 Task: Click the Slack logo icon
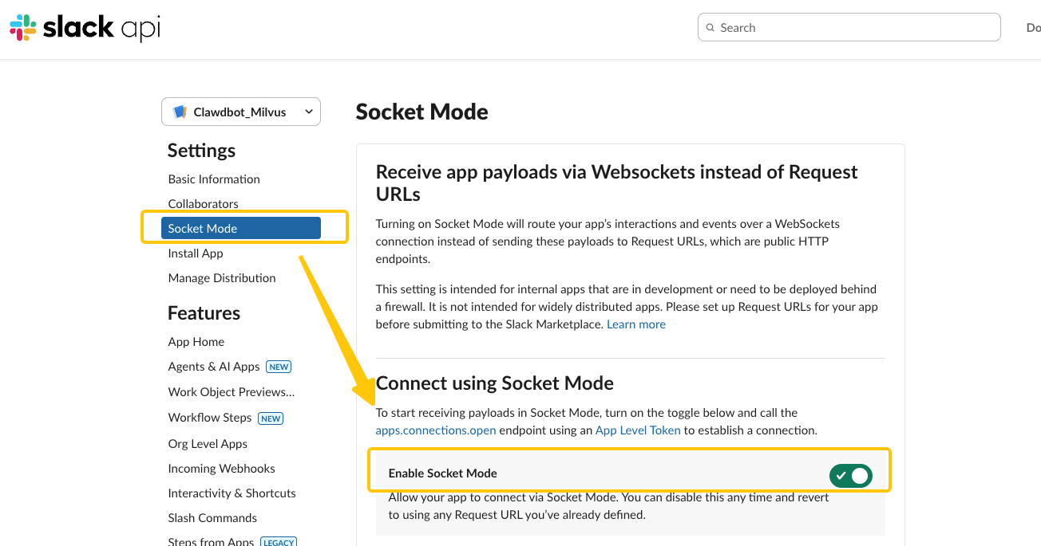click(x=23, y=28)
